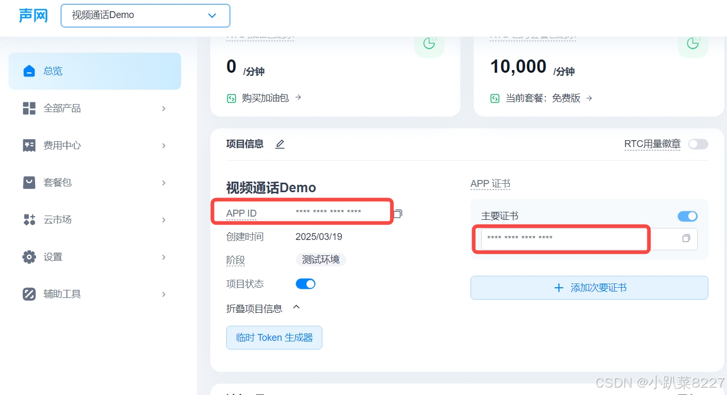This screenshot has width=727, height=395.
Task: Click the 阶段 label
Action: [x=236, y=260]
